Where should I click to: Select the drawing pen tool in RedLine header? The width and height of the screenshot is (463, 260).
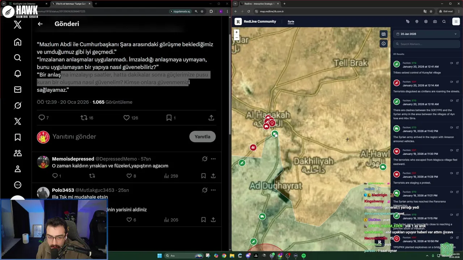click(408, 22)
